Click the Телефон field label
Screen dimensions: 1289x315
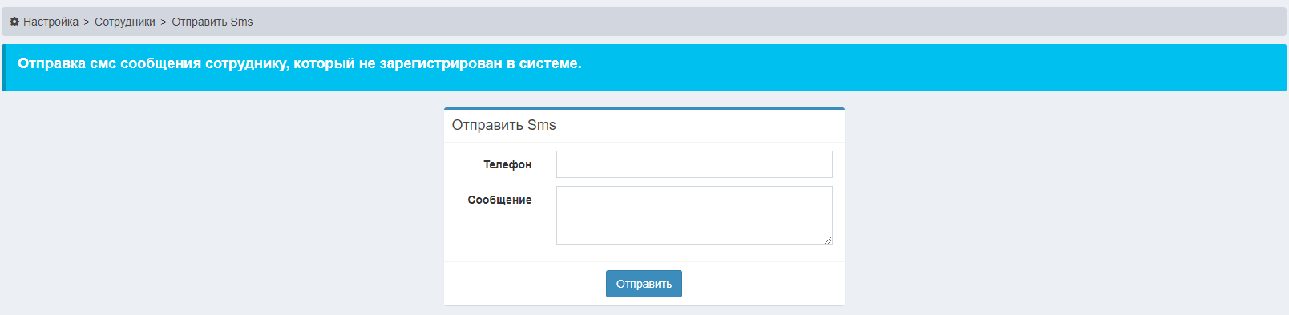click(507, 164)
